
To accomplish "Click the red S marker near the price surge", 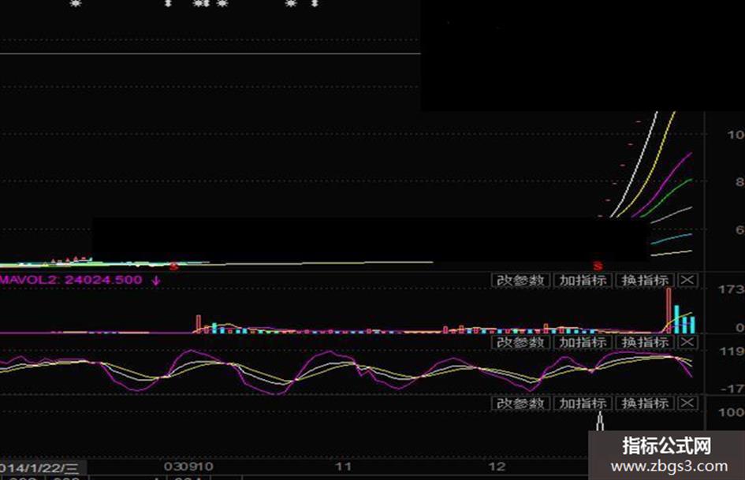I will 598,266.
